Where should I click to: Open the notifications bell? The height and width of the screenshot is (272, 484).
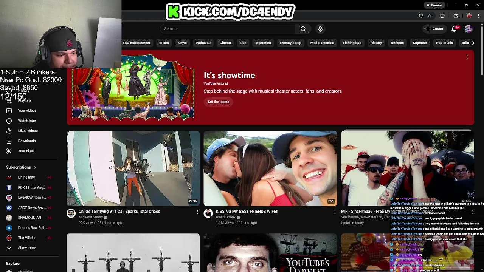454,29
